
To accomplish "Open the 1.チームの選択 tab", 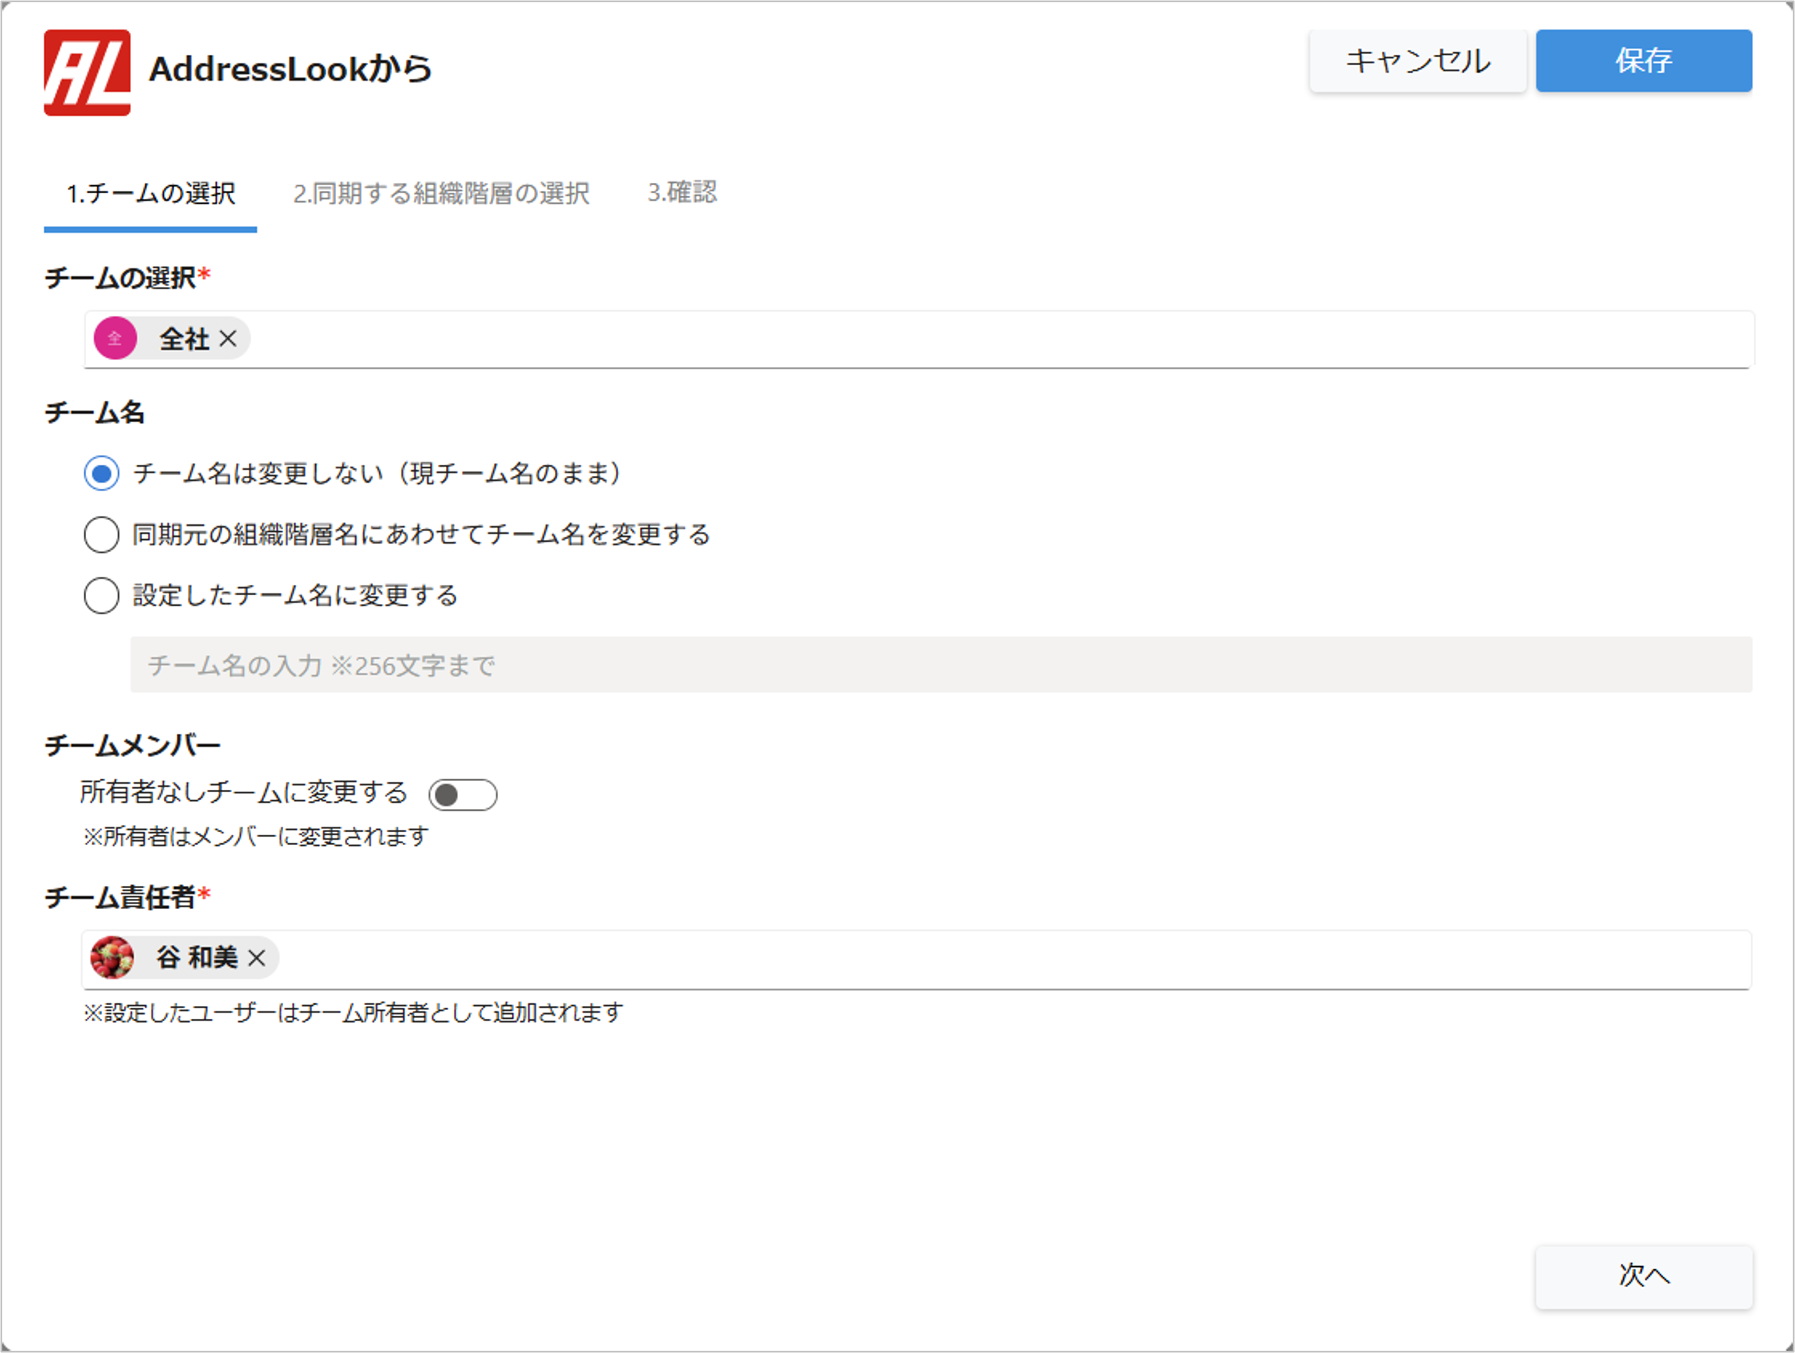I will click(x=151, y=194).
